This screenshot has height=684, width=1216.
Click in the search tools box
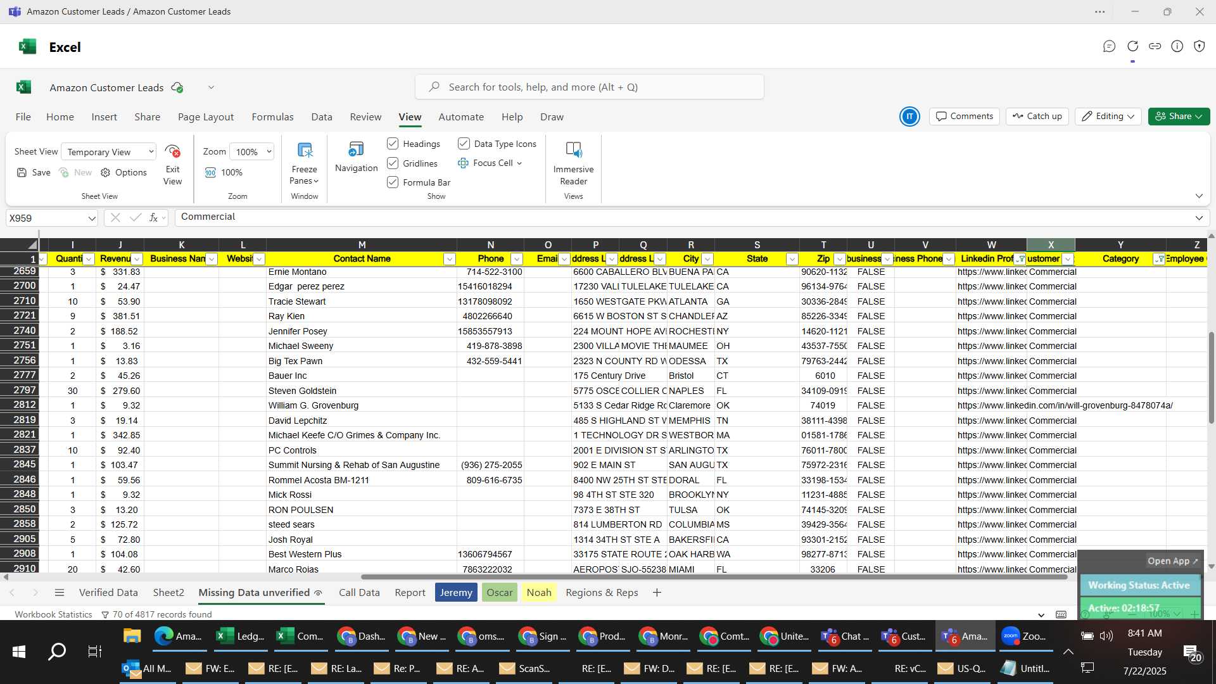pyautogui.click(x=589, y=87)
